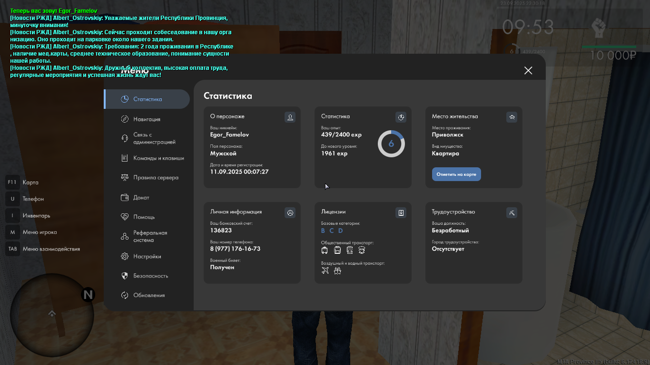Click the 439/2400 exp value

[x=341, y=135]
